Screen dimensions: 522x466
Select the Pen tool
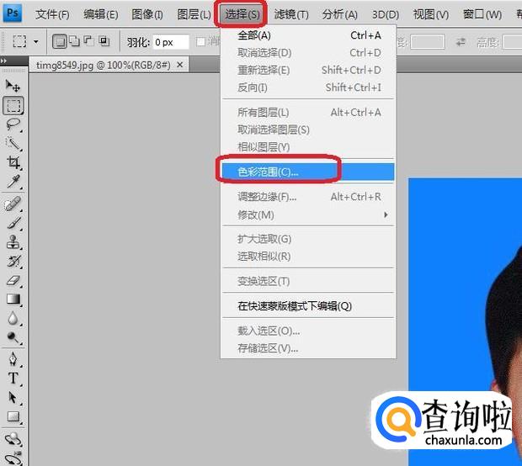[x=13, y=358]
